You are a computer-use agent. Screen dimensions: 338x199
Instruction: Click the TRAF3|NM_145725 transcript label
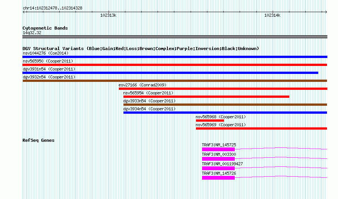(219, 145)
